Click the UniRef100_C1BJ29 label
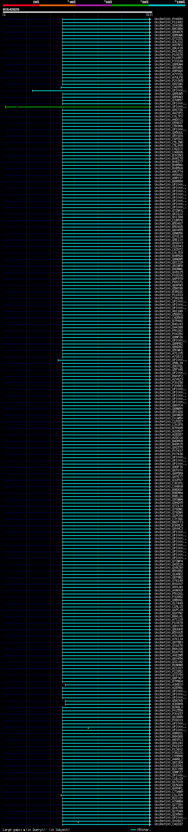 tap(168, 778)
